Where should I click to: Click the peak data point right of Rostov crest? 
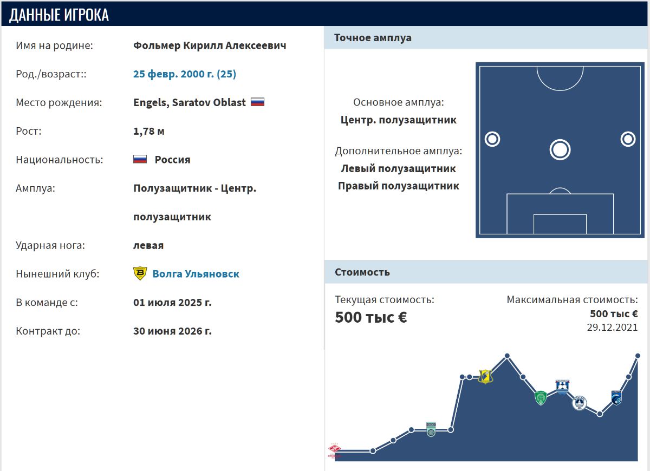click(507, 356)
